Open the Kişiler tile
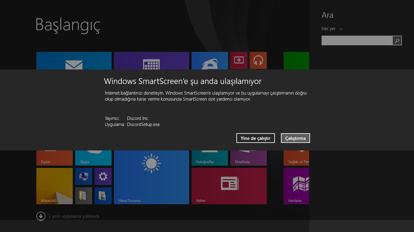The height and width of the screenshot is (232, 414). pyautogui.click(x=55, y=158)
